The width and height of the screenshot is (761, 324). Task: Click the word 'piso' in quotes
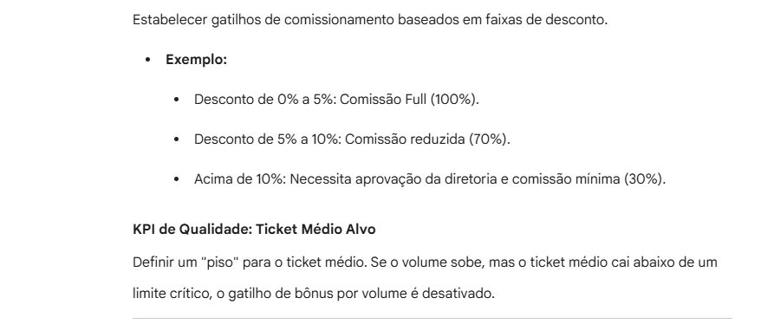pos(219,262)
